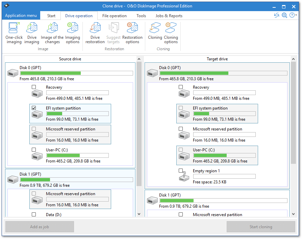The width and height of the screenshot is (302, 239).
Task: Start Drive restoration from the ribbon
Action: (x=95, y=33)
